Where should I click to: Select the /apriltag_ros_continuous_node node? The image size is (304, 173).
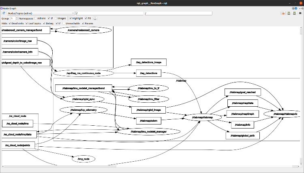tap(83, 73)
